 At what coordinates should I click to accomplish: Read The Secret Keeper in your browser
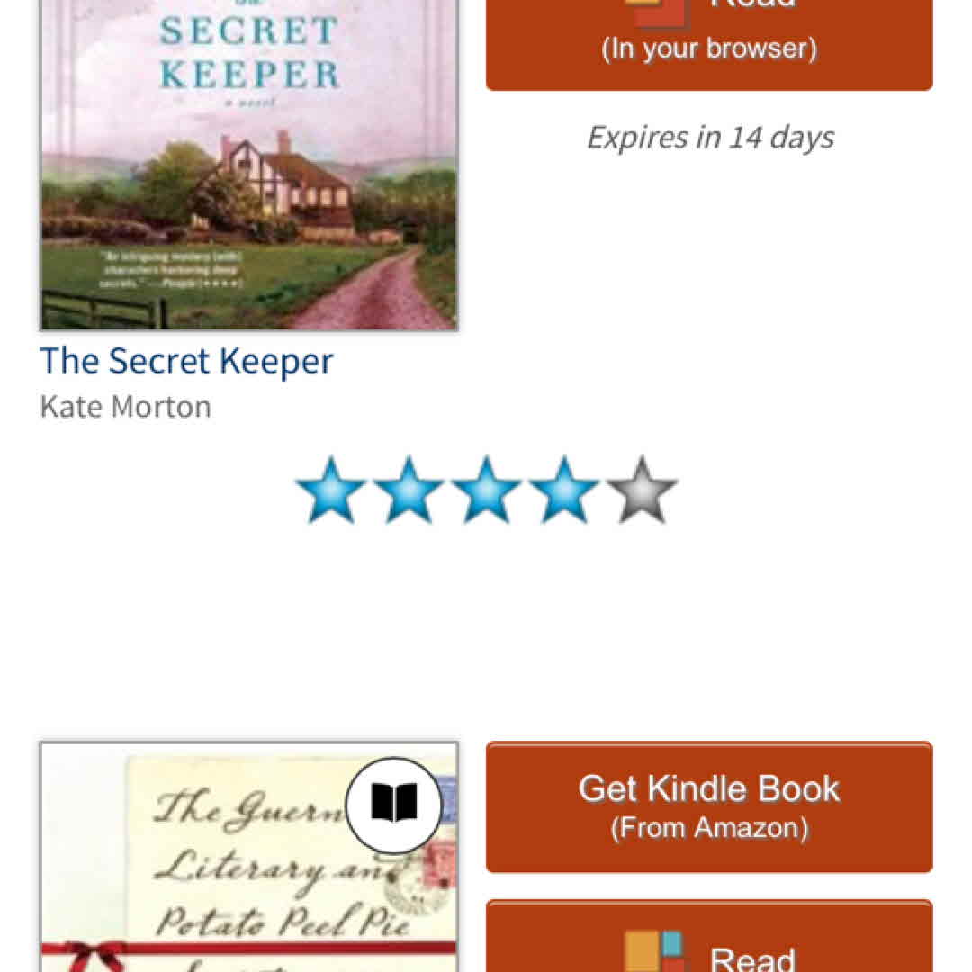click(709, 43)
